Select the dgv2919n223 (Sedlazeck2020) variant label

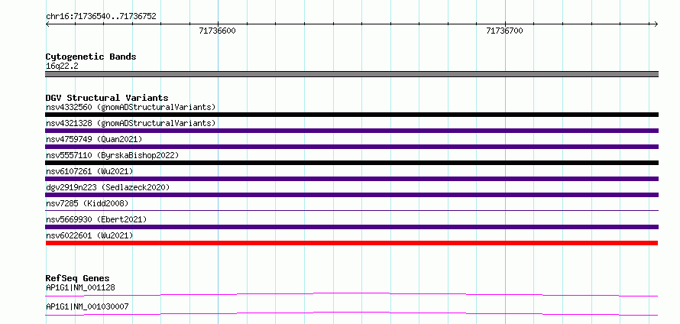pyautogui.click(x=108, y=187)
